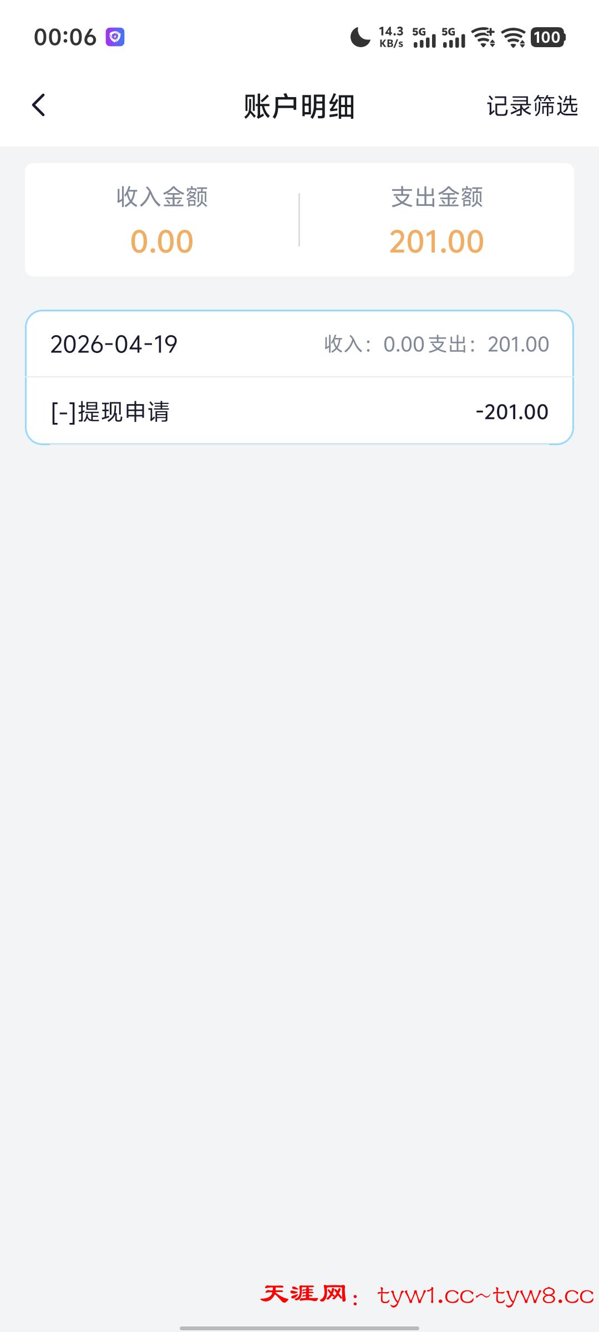
Task: Tap the second 5G signal strength icon
Action: tap(454, 37)
